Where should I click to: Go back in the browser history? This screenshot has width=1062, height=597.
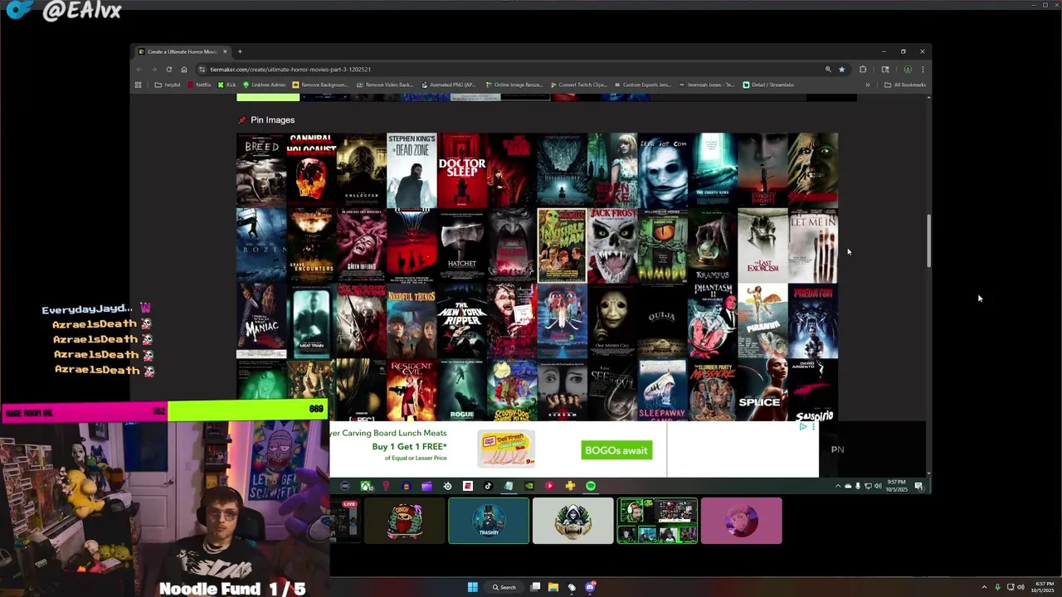coord(139,70)
